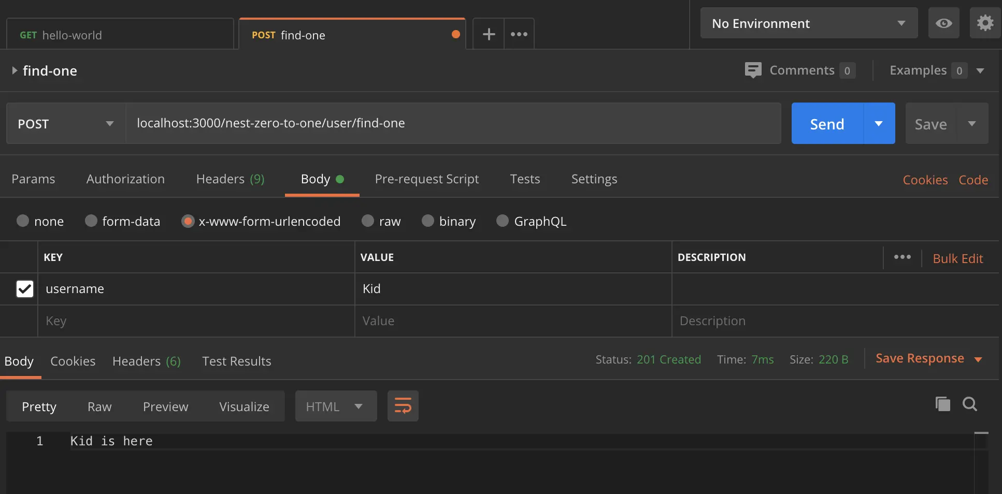Click the 7ms response time value
Image resolution: width=1002 pixels, height=494 pixels.
763,359
